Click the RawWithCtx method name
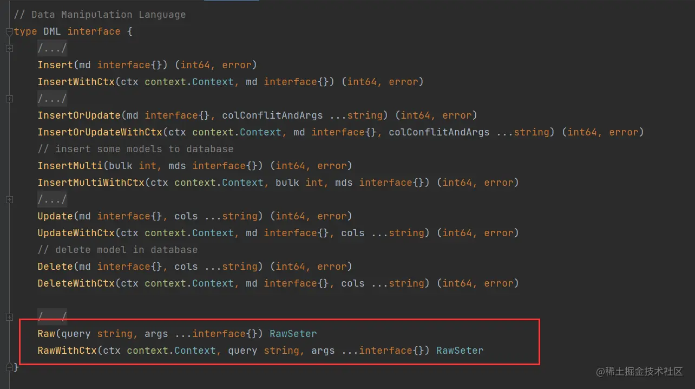The width and height of the screenshot is (695, 389). [x=67, y=351]
